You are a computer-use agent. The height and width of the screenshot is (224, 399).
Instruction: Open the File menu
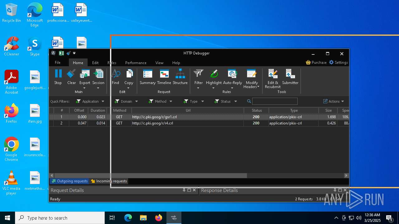coord(58,63)
